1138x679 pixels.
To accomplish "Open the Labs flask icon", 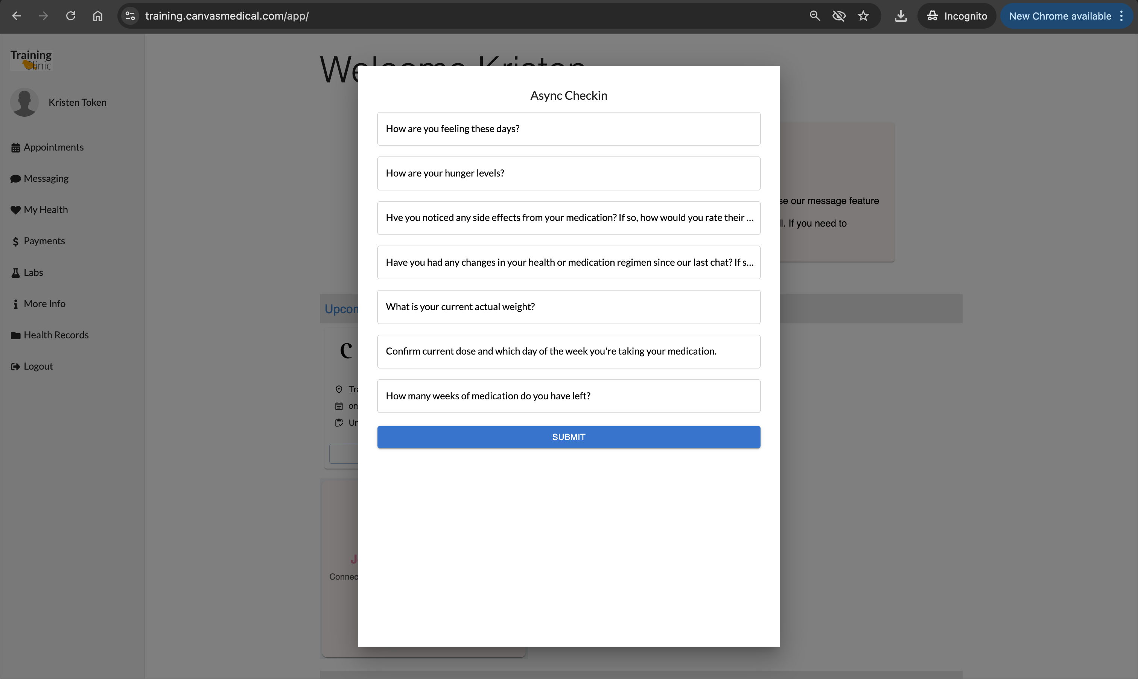I will (x=16, y=272).
